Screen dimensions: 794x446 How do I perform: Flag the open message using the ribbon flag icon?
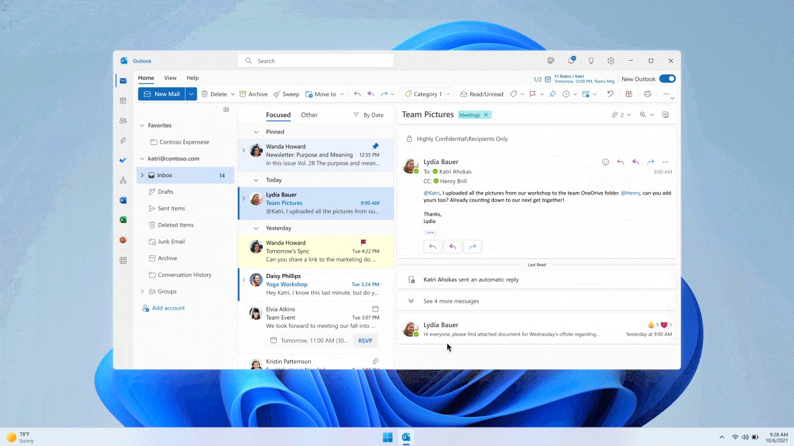532,94
